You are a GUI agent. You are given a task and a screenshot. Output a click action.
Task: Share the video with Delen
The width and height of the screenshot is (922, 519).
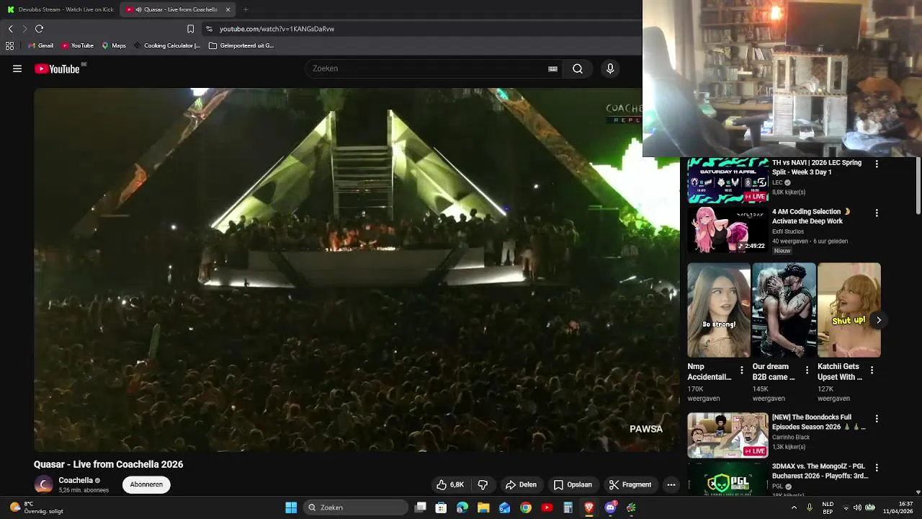[x=521, y=484]
